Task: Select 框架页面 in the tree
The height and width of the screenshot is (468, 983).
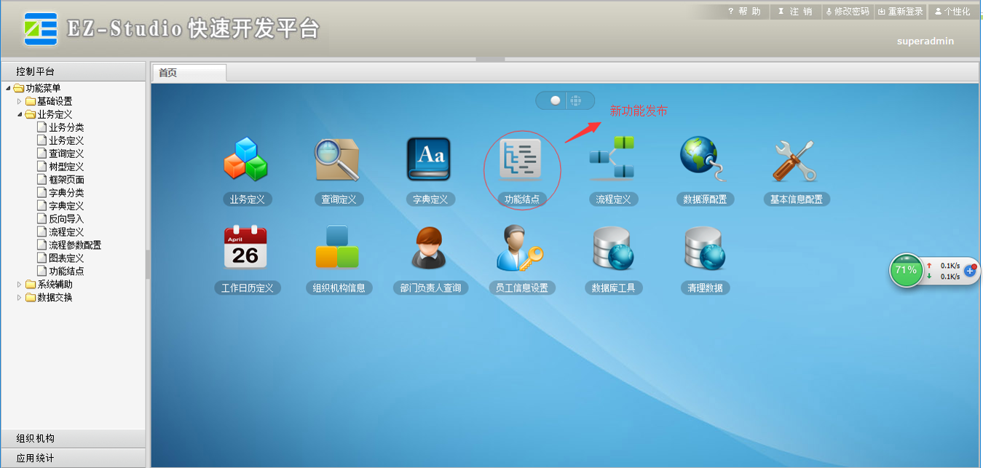Action: [x=66, y=180]
